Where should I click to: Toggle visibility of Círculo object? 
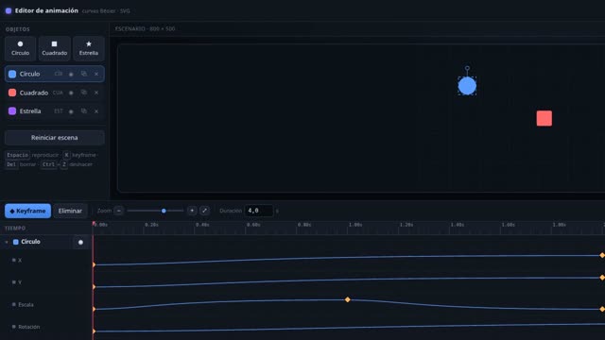[71, 74]
